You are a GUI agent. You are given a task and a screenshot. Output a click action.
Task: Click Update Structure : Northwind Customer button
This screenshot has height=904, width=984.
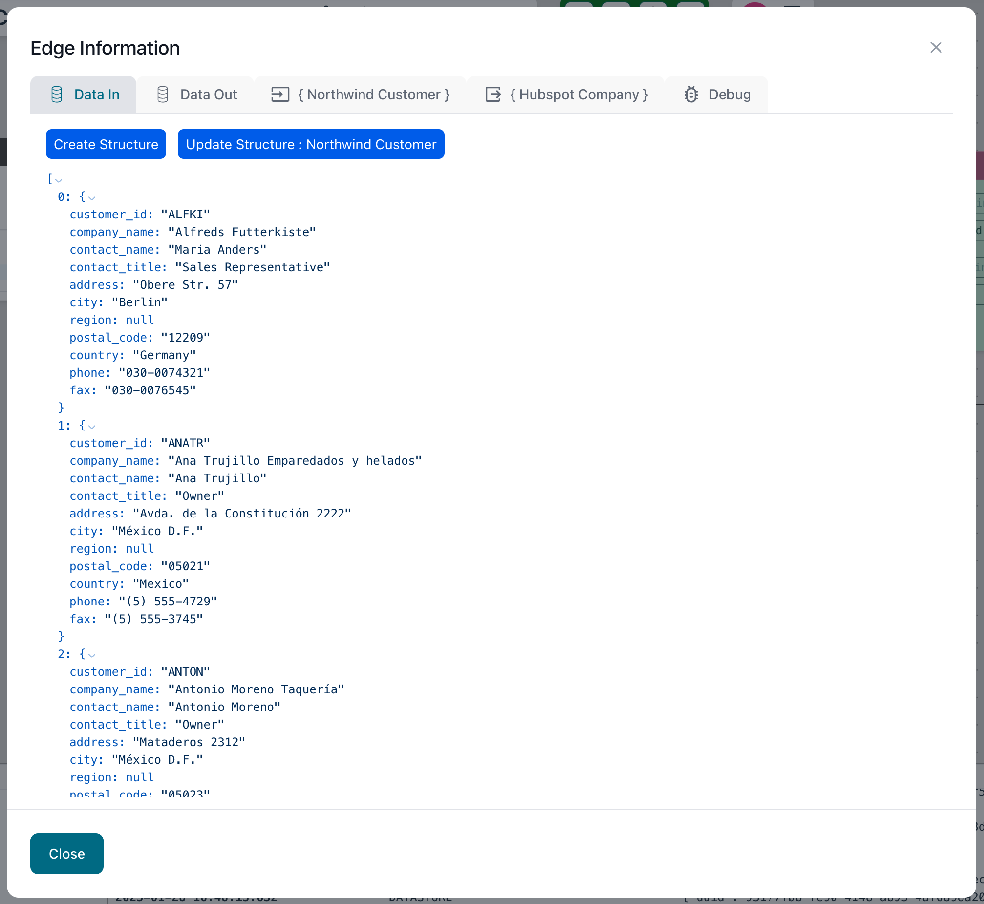coord(311,144)
